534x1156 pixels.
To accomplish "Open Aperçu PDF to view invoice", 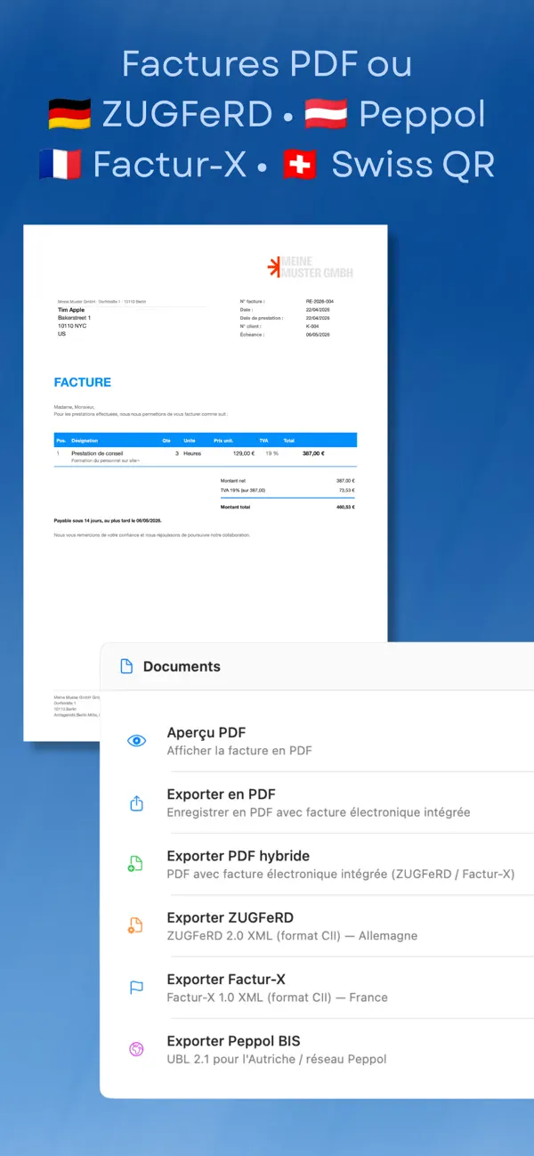I will (x=317, y=741).
